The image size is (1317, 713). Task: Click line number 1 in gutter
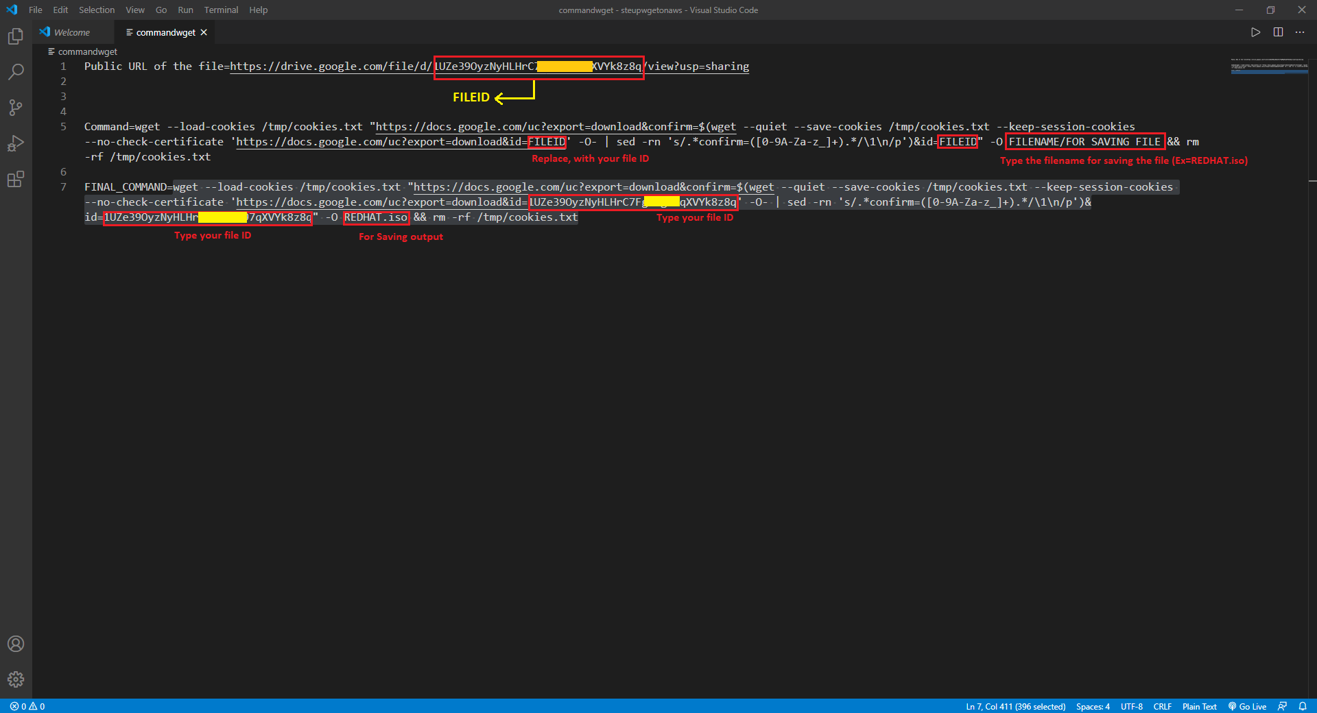(63, 67)
